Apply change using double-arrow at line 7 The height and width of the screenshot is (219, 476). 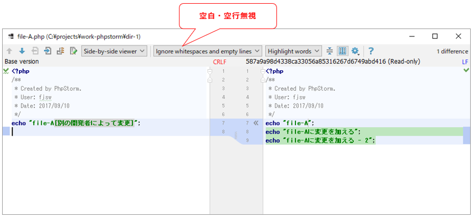[256, 123]
